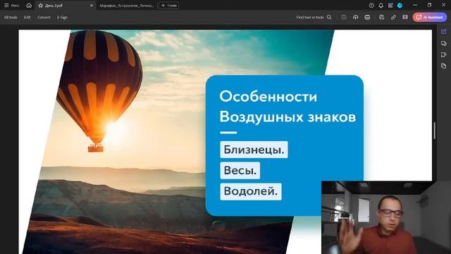Open the Edit tool
451x254 pixels.
click(27, 17)
